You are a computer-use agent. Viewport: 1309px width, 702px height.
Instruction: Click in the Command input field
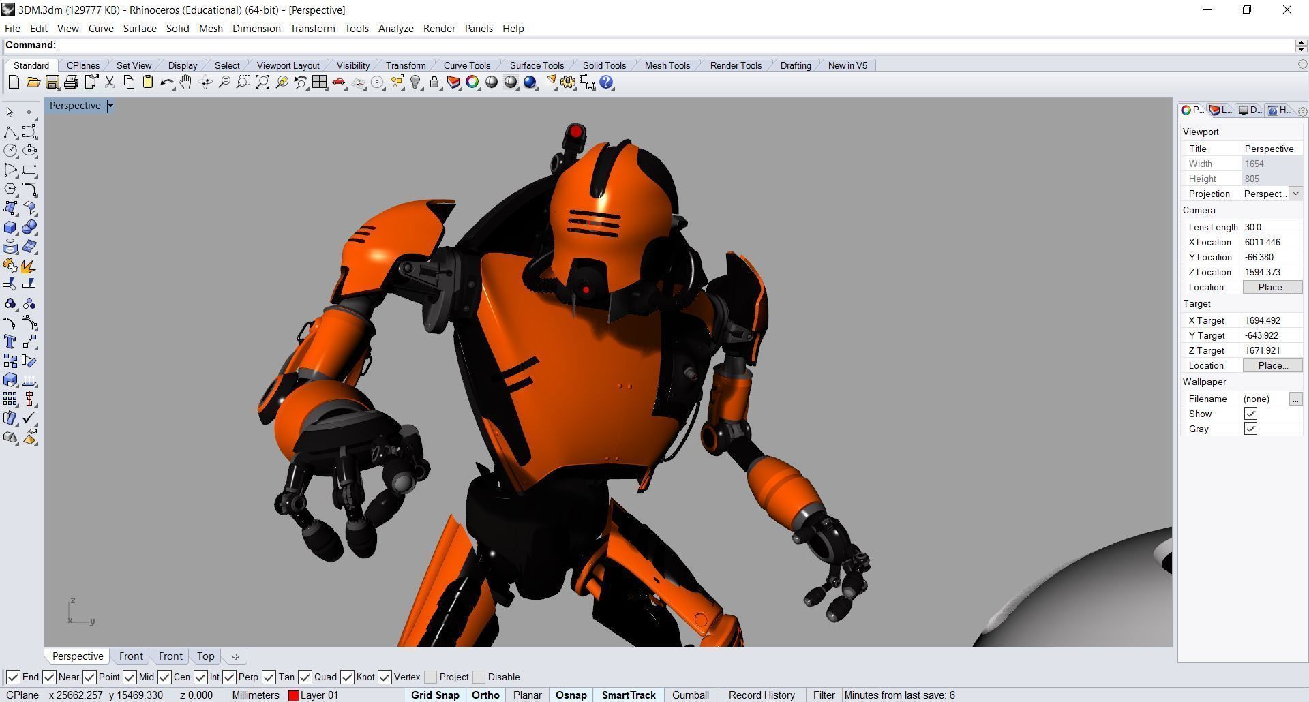point(676,45)
